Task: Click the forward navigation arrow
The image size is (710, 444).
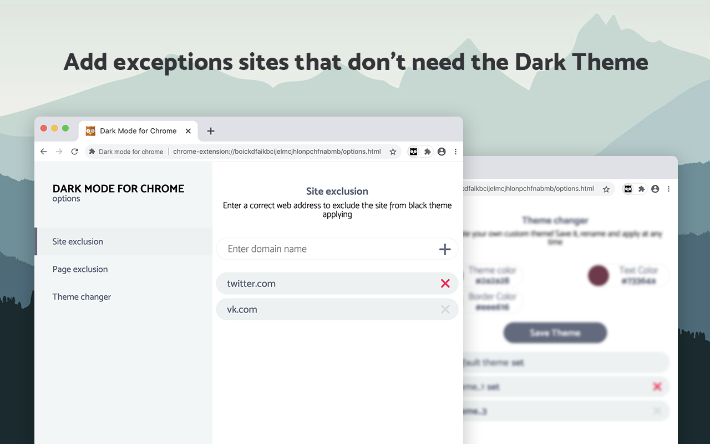Action: pos(59,151)
